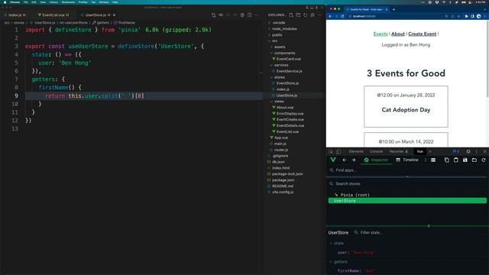Collapse the services folder in Explorer
The image size is (489, 275).
coord(281,65)
